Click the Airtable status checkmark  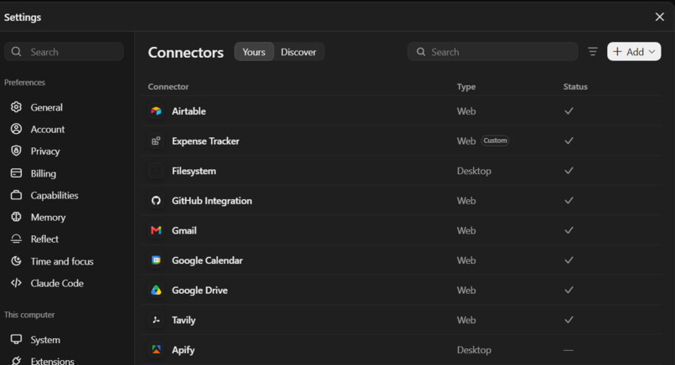click(569, 111)
